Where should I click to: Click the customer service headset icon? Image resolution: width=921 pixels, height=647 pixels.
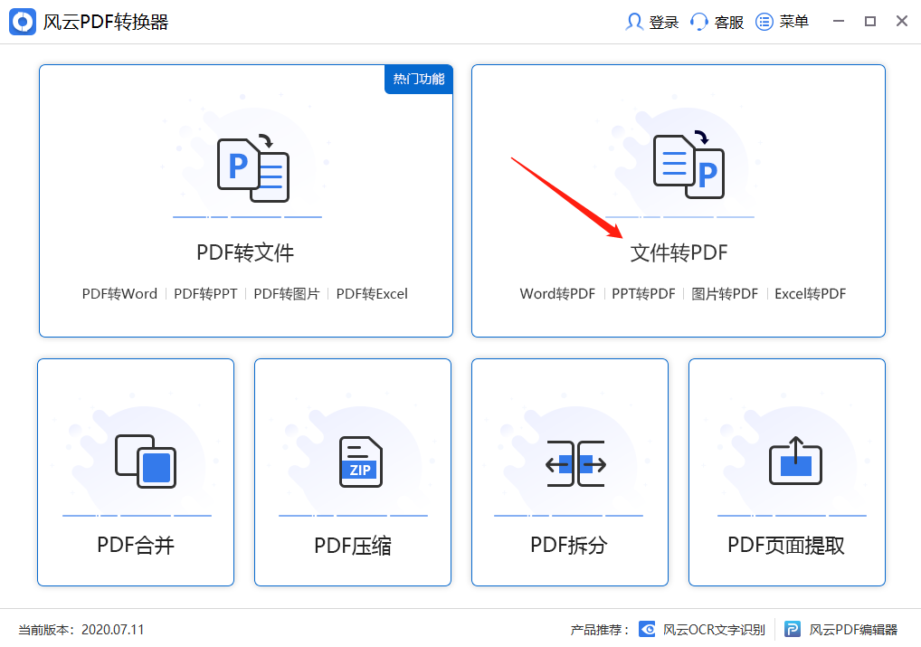[699, 22]
